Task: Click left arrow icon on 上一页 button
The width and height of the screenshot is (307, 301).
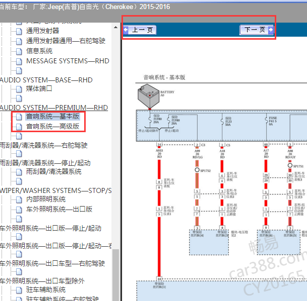Action: click(126, 30)
